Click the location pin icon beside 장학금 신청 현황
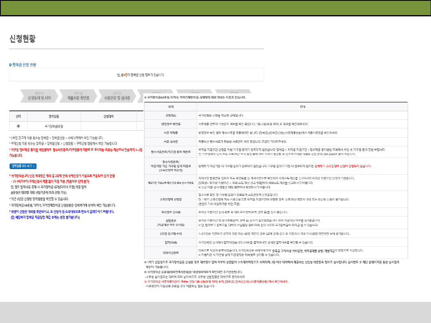Viewport: 431px width, 323px height. [x=10, y=65]
